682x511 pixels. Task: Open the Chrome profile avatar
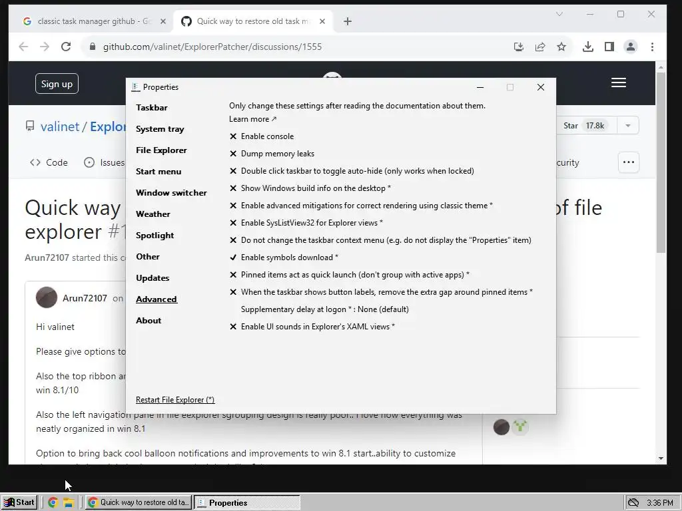point(631,47)
